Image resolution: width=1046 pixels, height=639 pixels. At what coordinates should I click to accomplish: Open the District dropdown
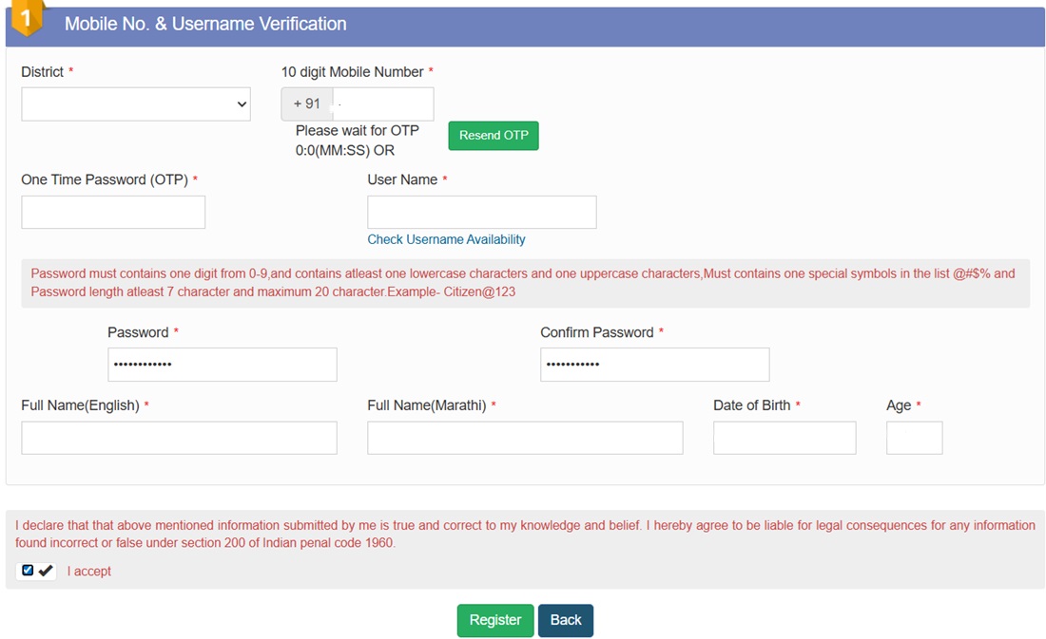click(x=135, y=104)
